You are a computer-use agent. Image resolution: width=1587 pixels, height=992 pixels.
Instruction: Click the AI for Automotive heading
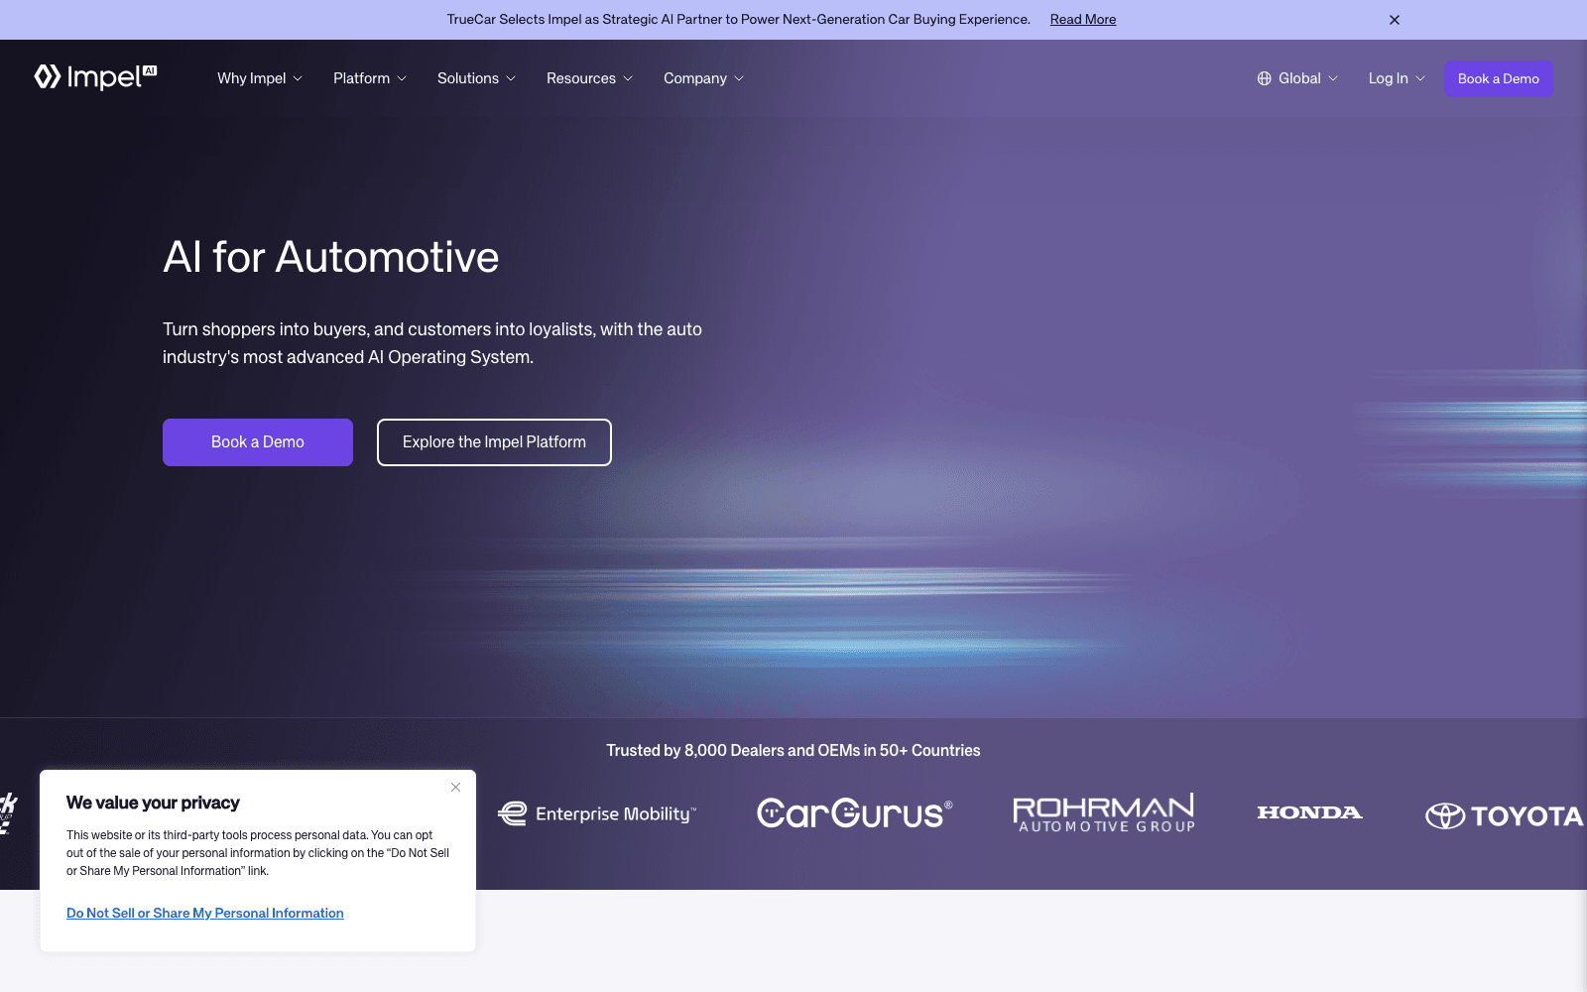(x=331, y=257)
